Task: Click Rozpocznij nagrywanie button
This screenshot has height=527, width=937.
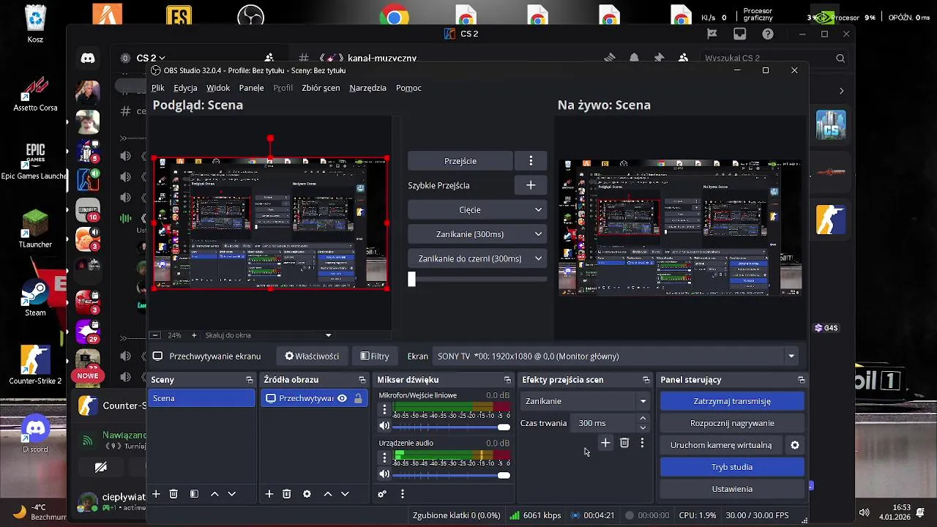Action: (732, 423)
